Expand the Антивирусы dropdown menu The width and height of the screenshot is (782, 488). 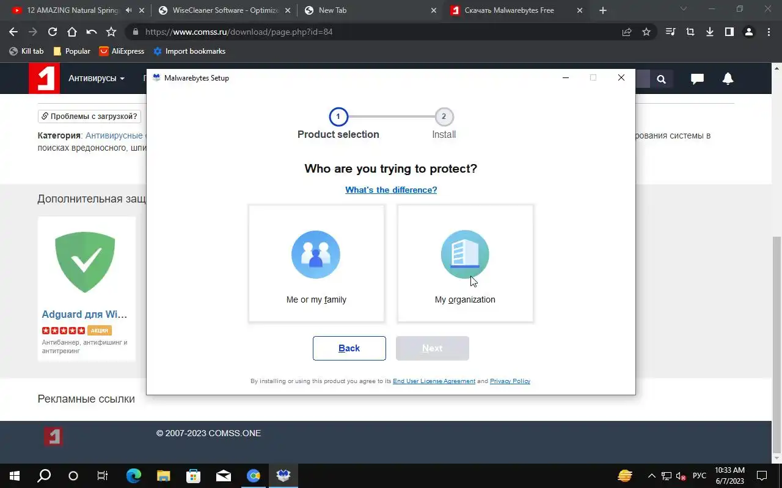click(x=97, y=79)
